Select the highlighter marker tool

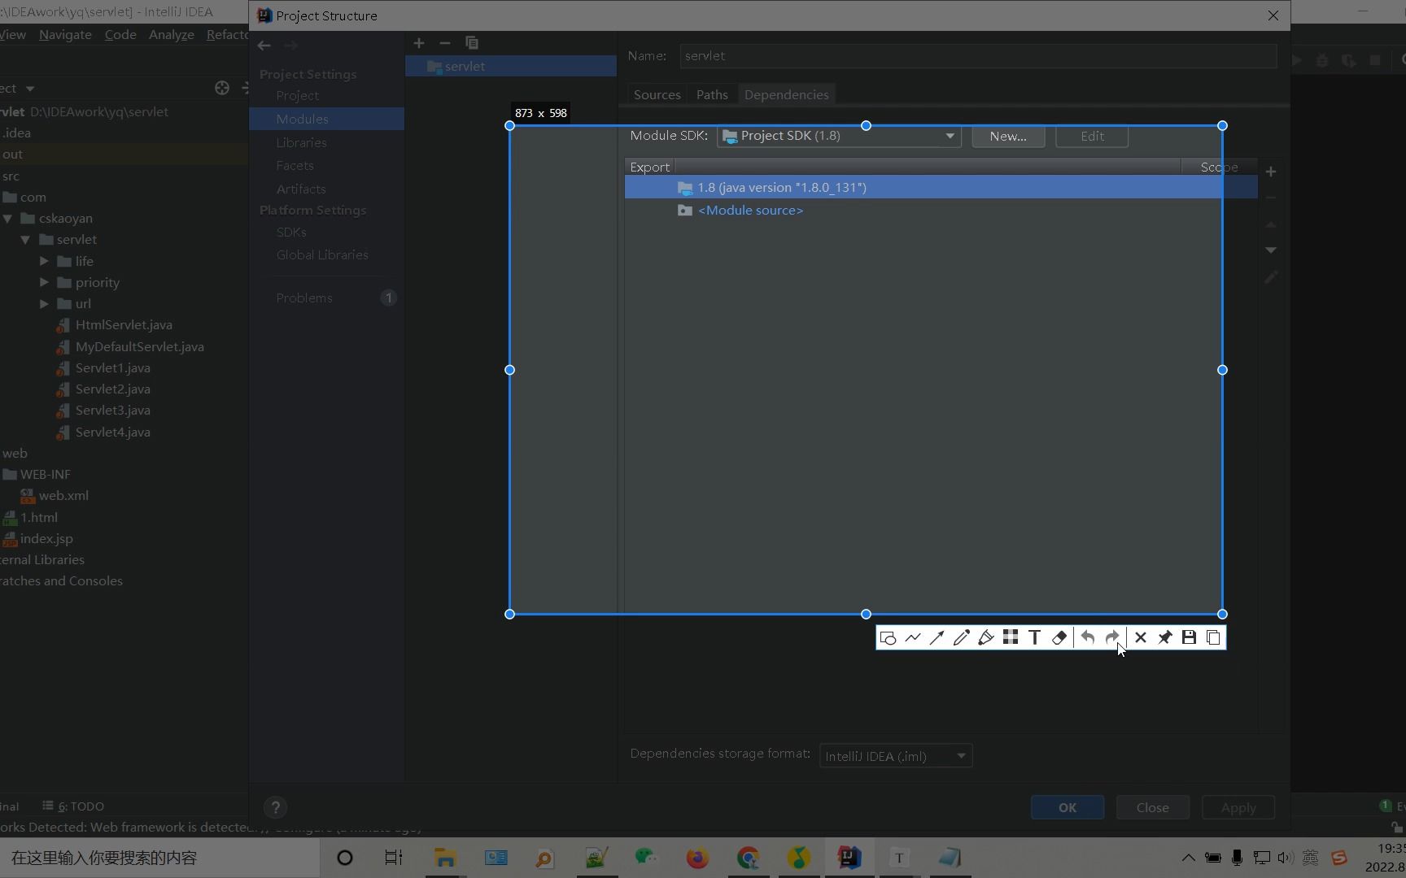coord(986,638)
